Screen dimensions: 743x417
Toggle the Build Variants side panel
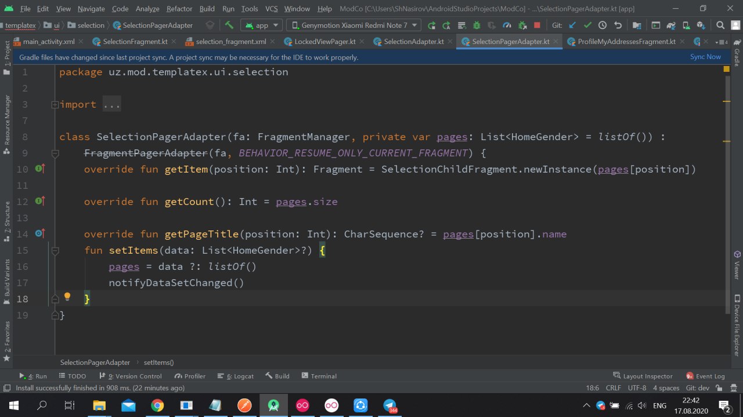coord(7,281)
